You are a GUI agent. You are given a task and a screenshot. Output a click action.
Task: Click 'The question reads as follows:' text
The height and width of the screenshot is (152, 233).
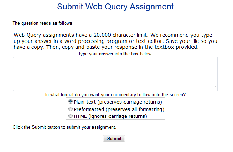click(x=43, y=23)
